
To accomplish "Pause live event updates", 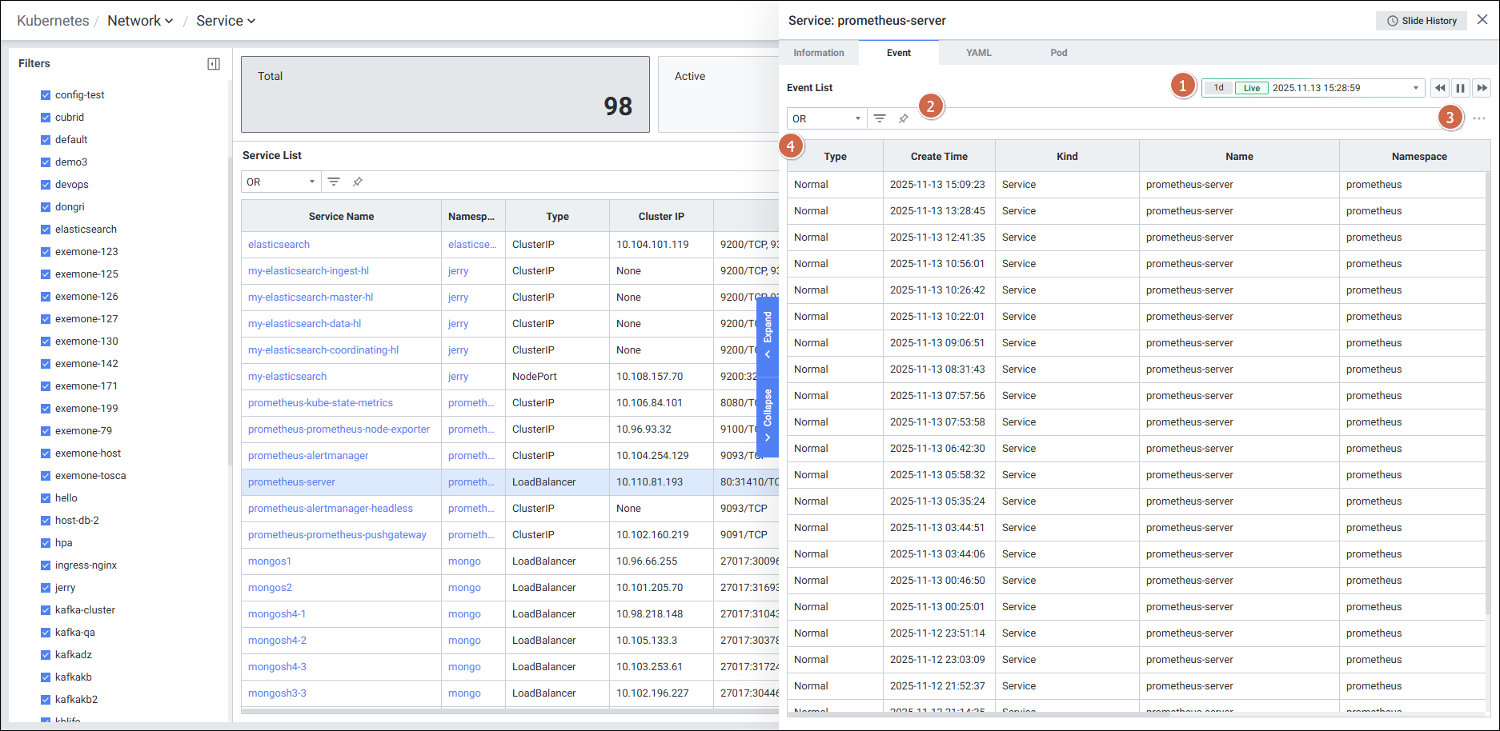I will [1461, 88].
